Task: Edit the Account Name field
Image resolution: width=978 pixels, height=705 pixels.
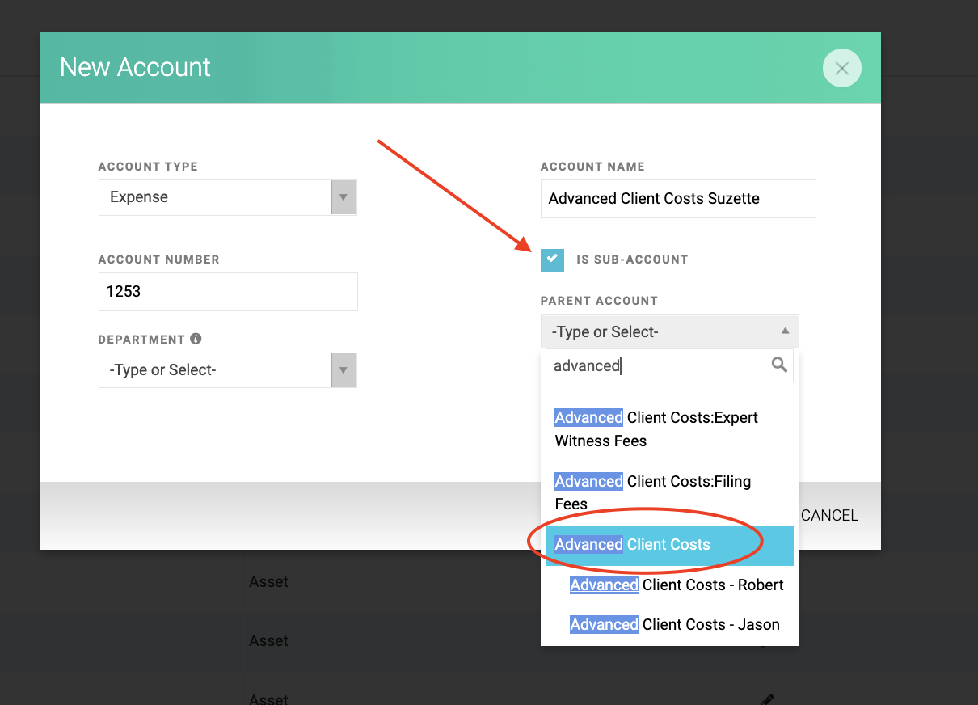Action: [x=678, y=199]
